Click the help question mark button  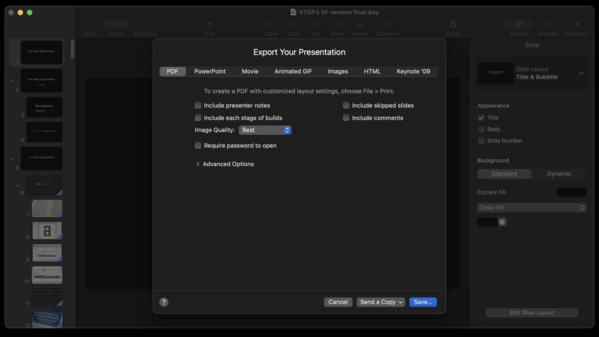pyautogui.click(x=164, y=302)
